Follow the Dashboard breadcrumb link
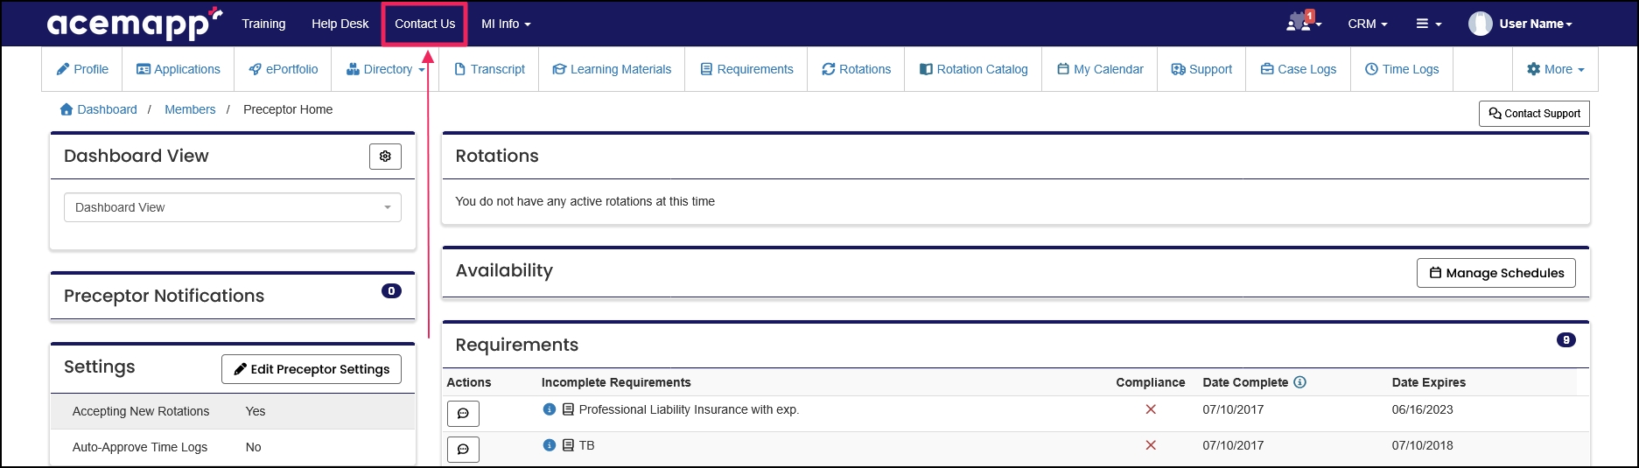 point(107,109)
